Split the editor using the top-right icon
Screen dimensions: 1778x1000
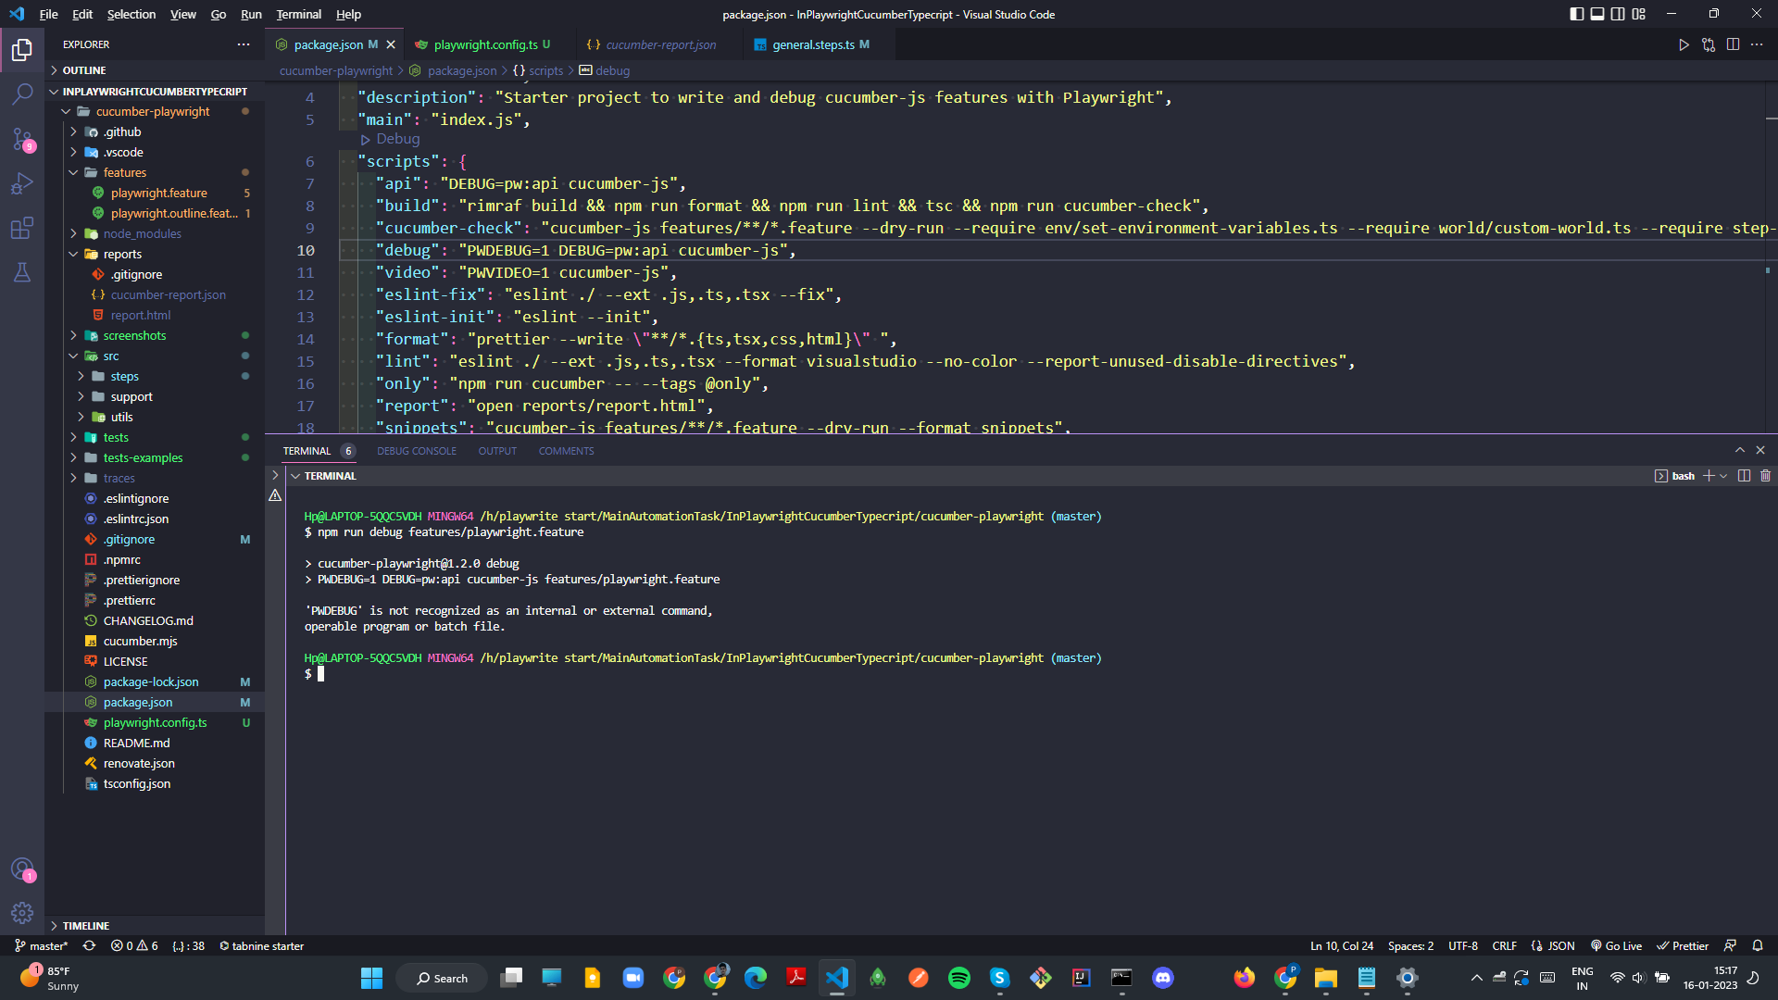(1733, 44)
